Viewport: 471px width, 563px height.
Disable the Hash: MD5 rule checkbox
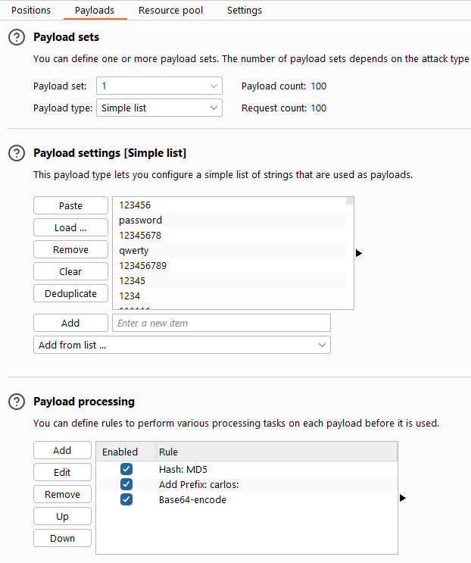click(126, 470)
